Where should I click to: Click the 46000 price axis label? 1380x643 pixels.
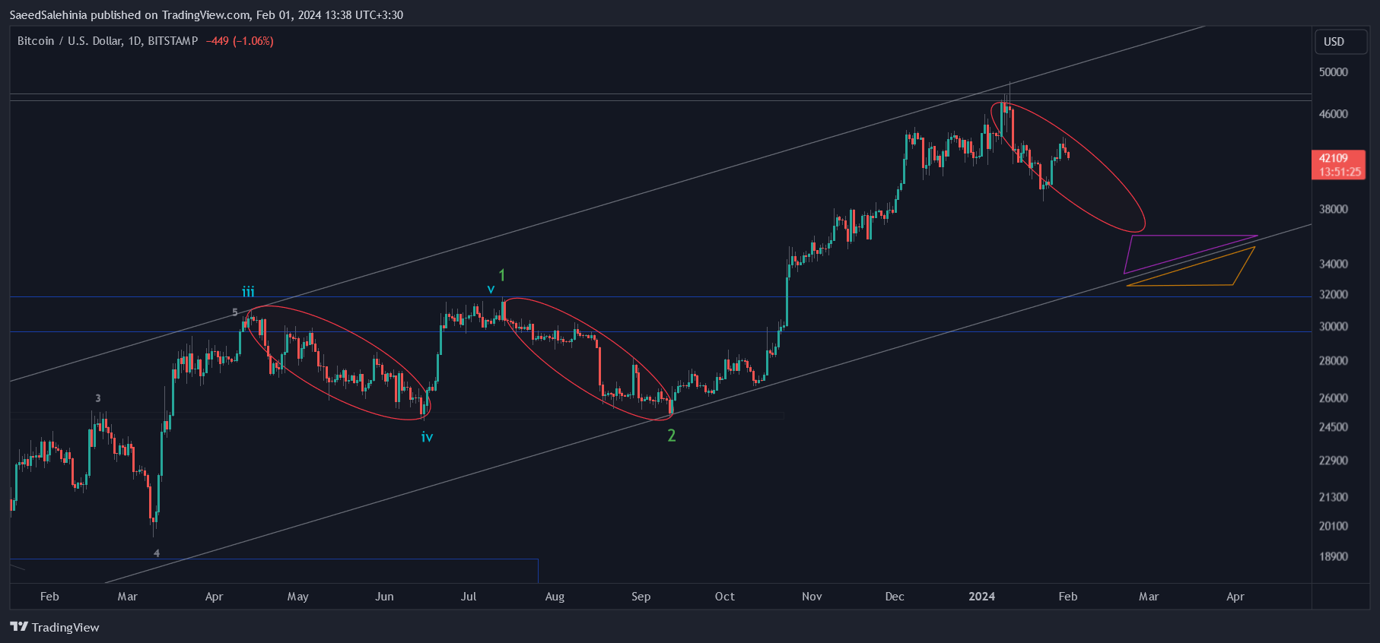tap(1333, 114)
